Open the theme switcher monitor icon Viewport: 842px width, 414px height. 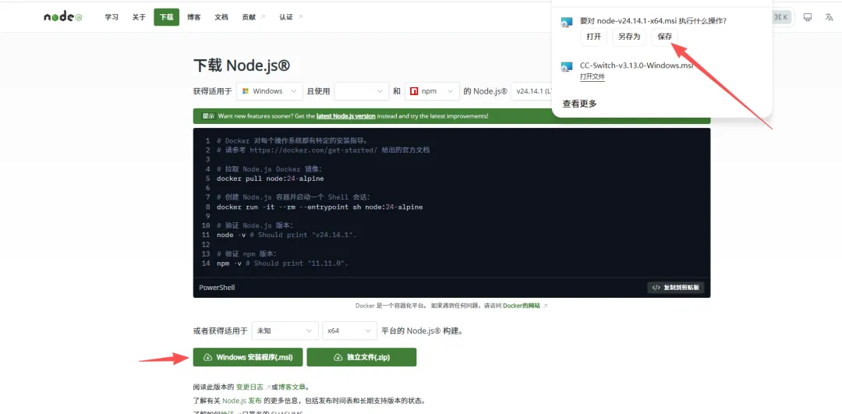click(x=808, y=17)
